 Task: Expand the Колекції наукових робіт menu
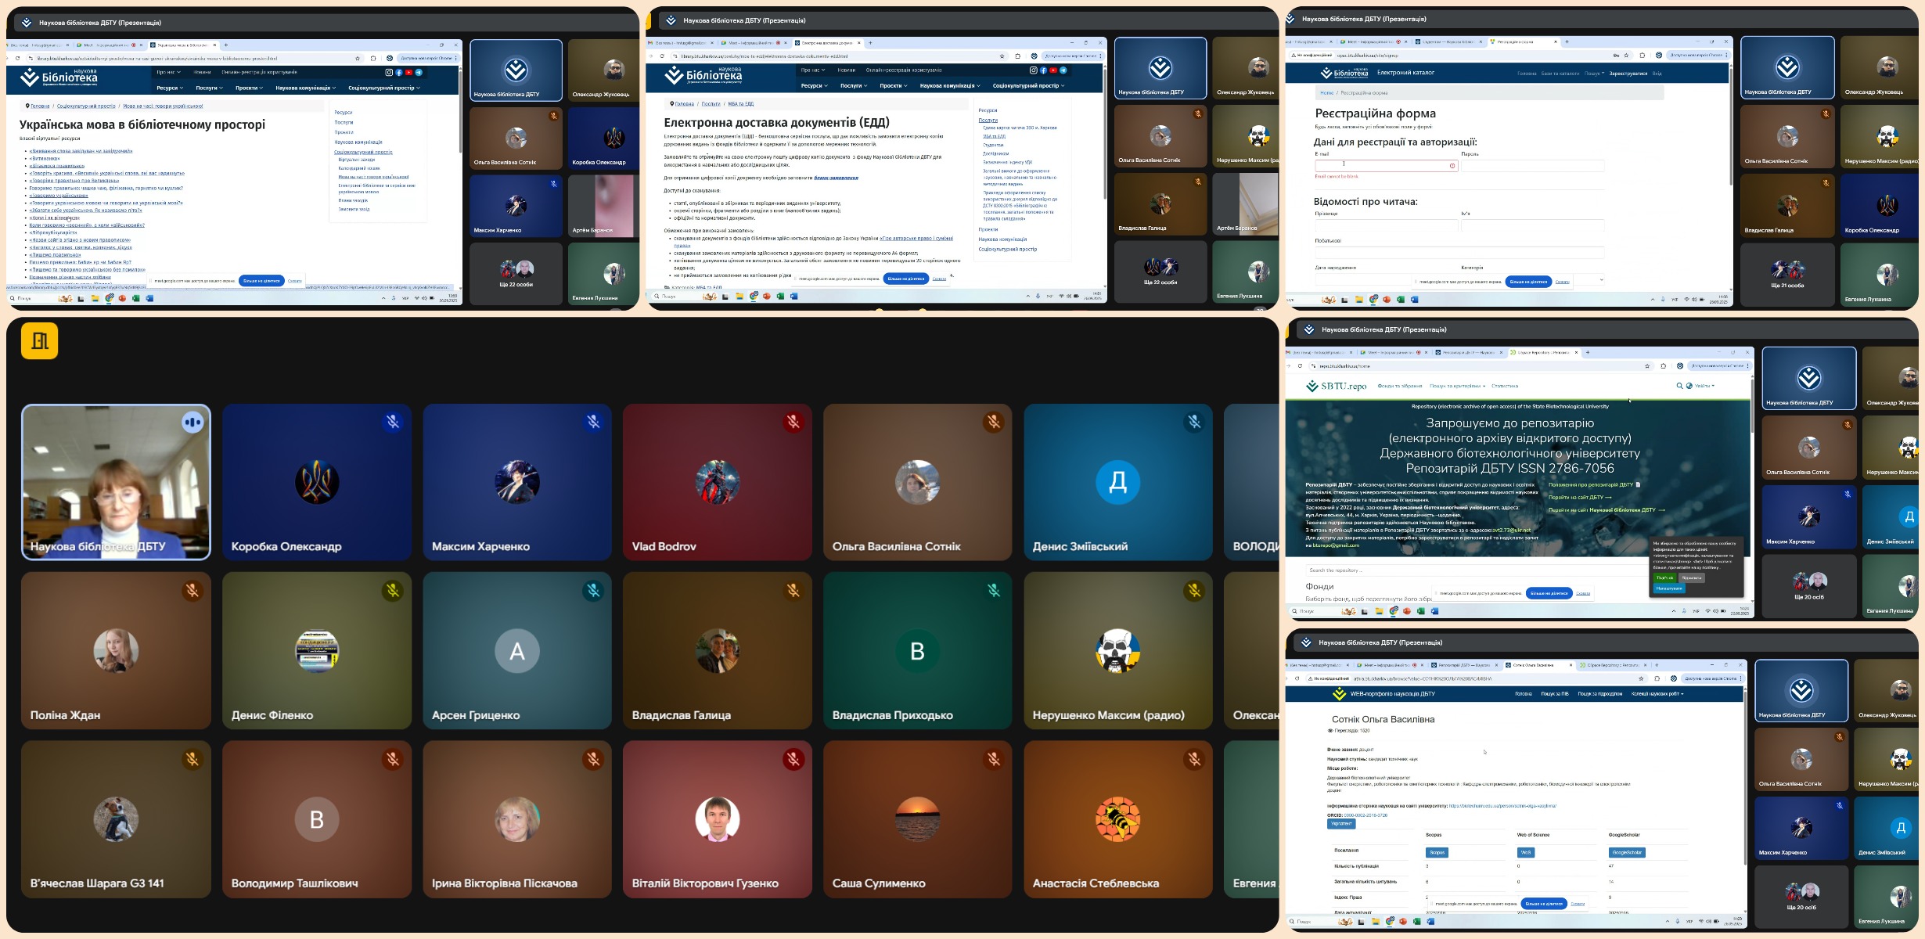1657,694
